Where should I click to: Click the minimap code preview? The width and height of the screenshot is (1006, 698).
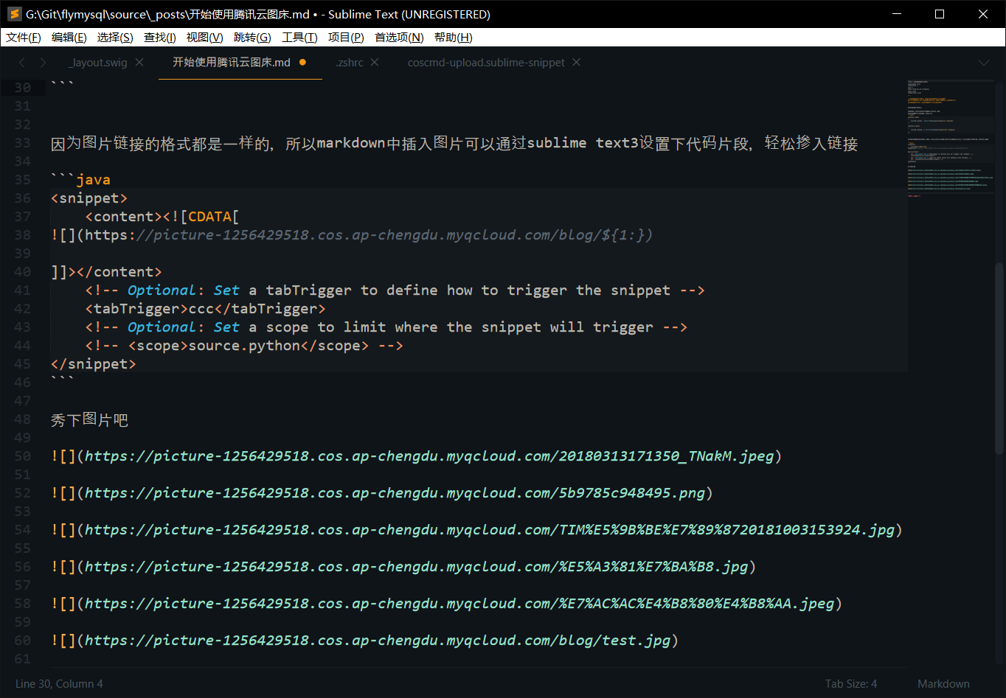(948, 140)
